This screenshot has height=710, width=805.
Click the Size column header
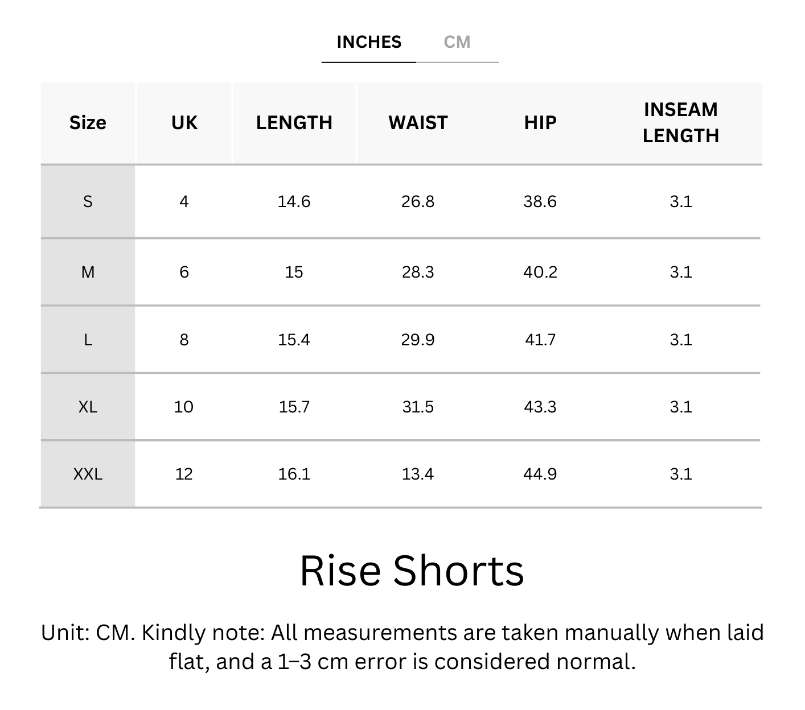pos(88,123)
